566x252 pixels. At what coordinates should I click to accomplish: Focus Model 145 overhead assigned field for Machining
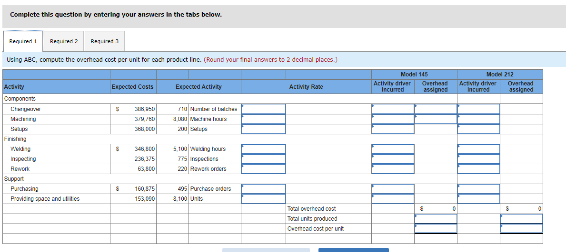pyautogui.click(x=436, y=119)
